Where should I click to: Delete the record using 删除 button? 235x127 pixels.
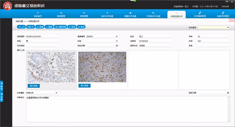click(49, 27)
